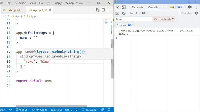The width and height of the screenshot is (200, 112).
Task: Open top JavaScript context dropdown
Action: [133, 13]
